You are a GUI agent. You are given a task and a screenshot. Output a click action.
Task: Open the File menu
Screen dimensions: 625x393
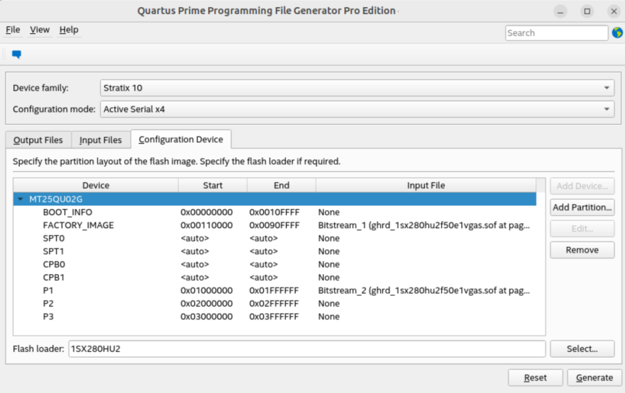pyautogui.click(x=13, y=30)
